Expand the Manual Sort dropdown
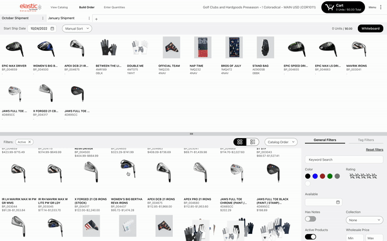 pos(77,28)
